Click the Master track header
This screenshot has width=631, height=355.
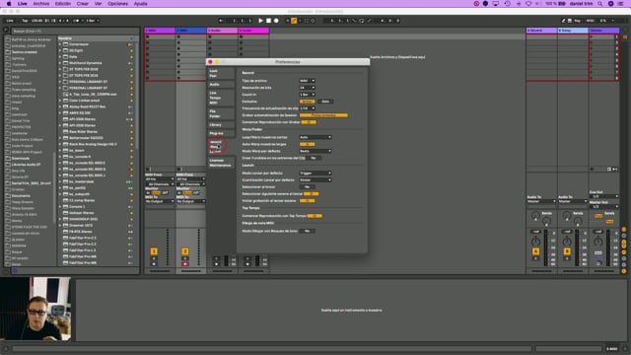click(x=604, y=31)
